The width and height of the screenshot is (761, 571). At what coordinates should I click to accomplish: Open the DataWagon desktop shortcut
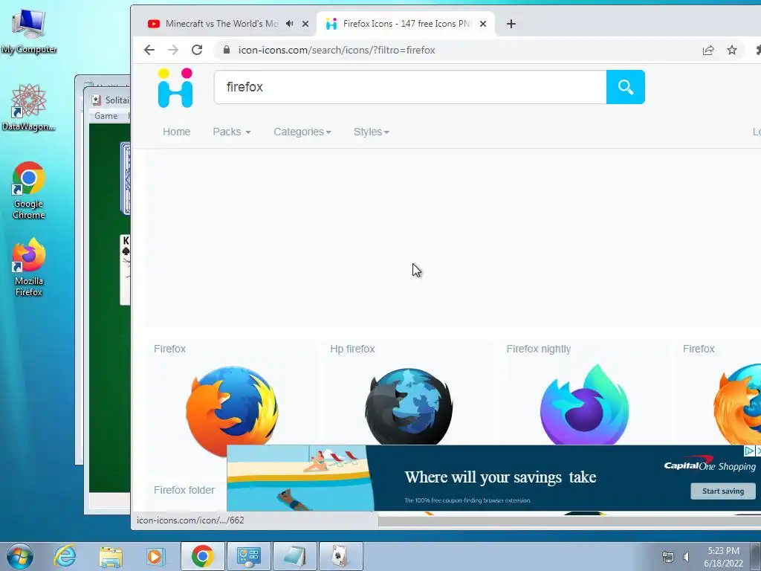29,107
